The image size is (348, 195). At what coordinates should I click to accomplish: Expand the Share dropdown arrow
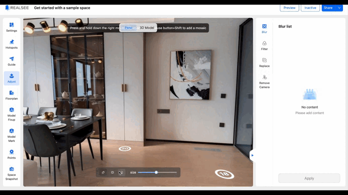[x=339, y=8]
